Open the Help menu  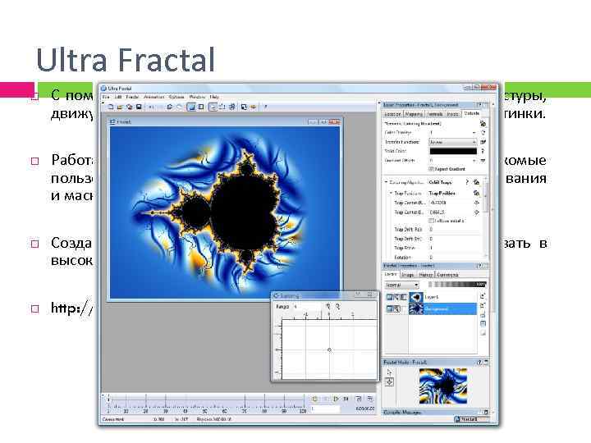[214, 97]
